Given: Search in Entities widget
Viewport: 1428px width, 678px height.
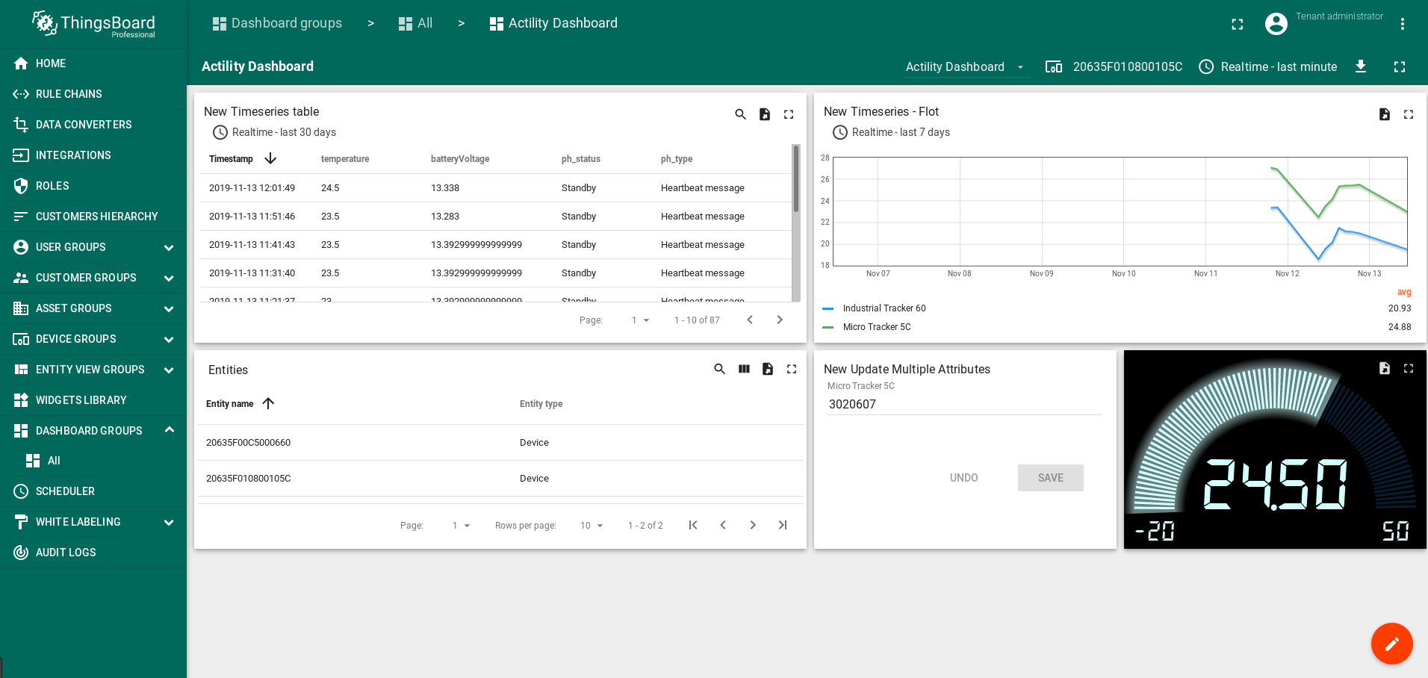Looking at the screenshot, I should click(x=719, y=369).
